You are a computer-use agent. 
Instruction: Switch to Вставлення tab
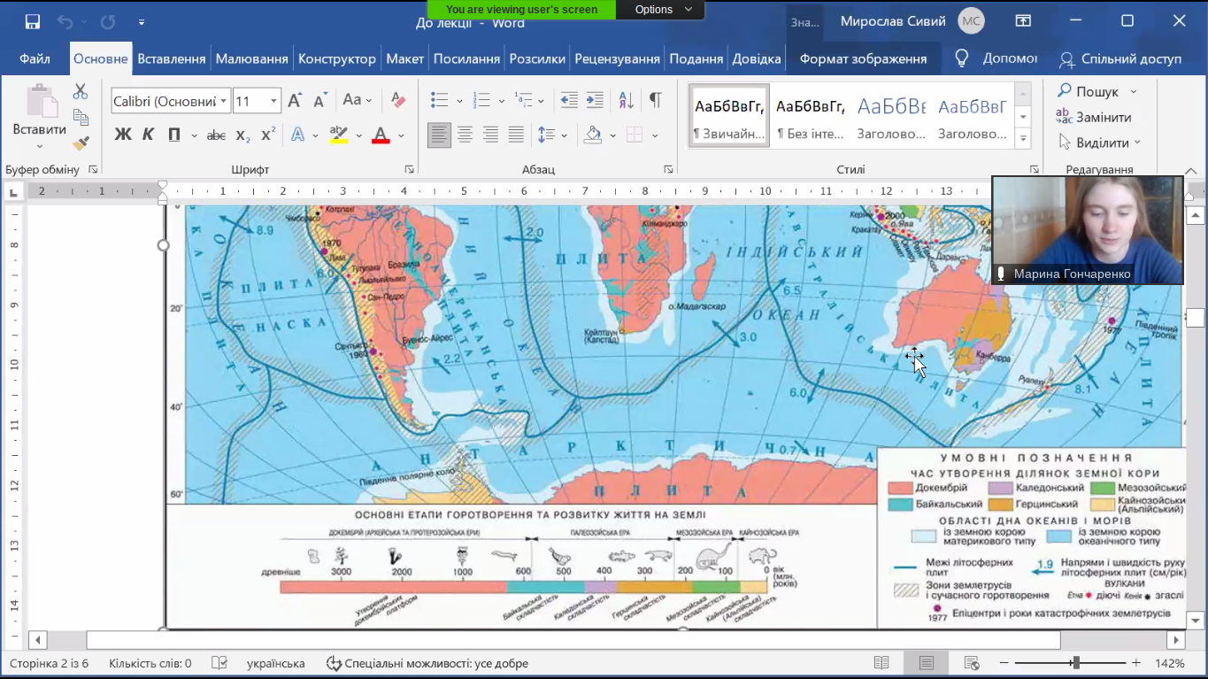point(172,58)
